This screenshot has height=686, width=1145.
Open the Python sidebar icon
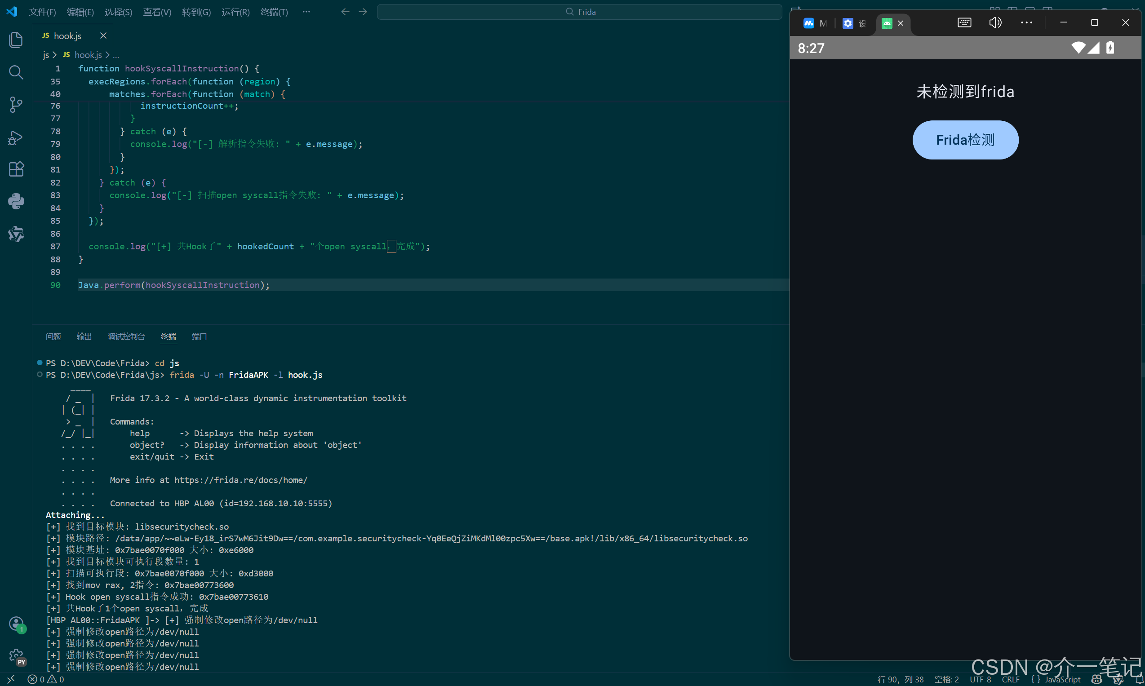pyautogui.click(x=16, y=202)
